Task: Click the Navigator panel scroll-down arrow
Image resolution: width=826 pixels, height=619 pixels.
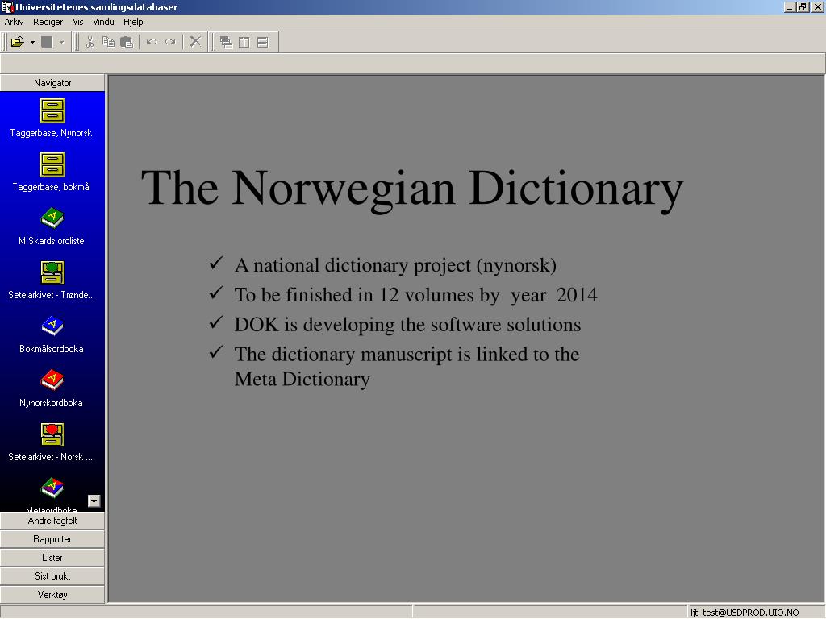Action: (x=94, y=501)
